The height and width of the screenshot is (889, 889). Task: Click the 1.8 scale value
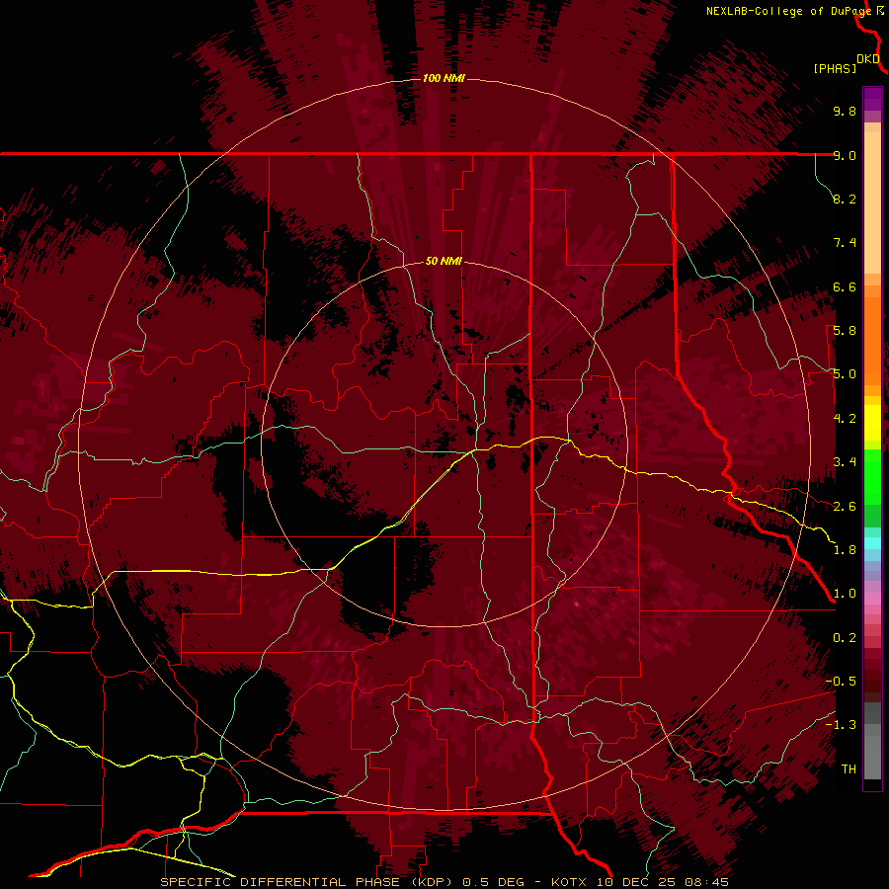(845, 550)
